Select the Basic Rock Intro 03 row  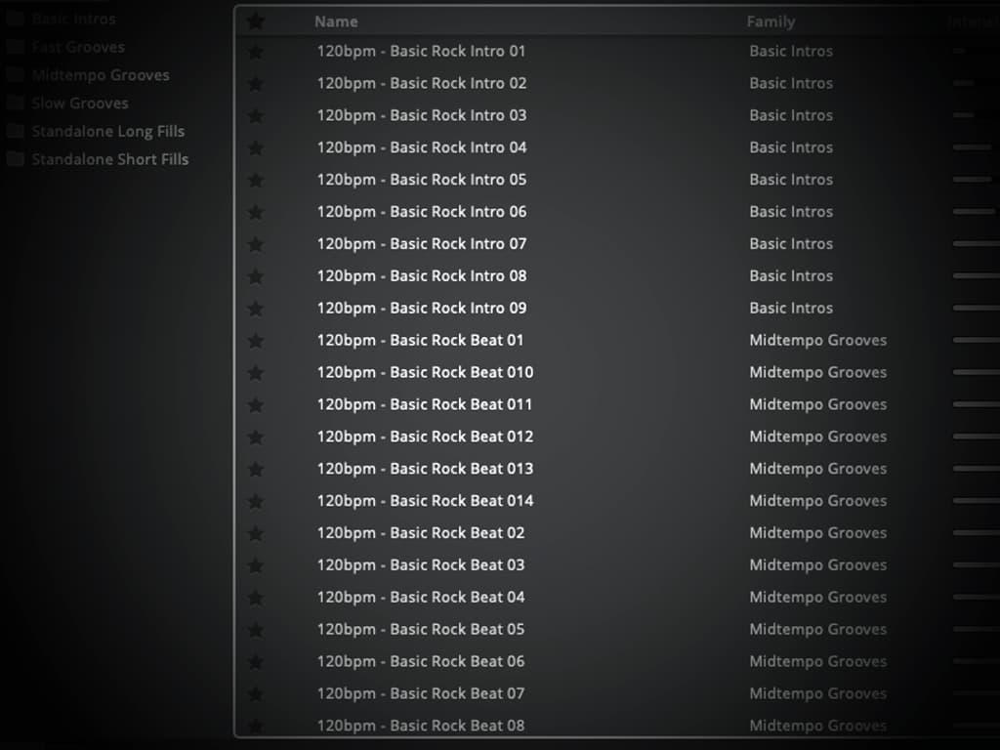(x=421, y=115)
